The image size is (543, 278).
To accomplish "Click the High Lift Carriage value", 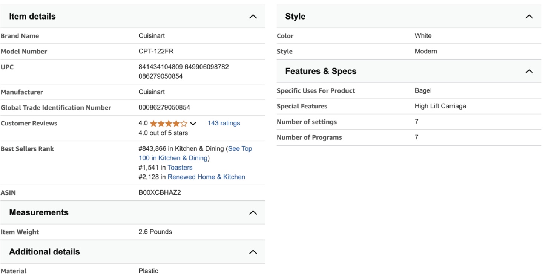I will [x=440, y=106].
